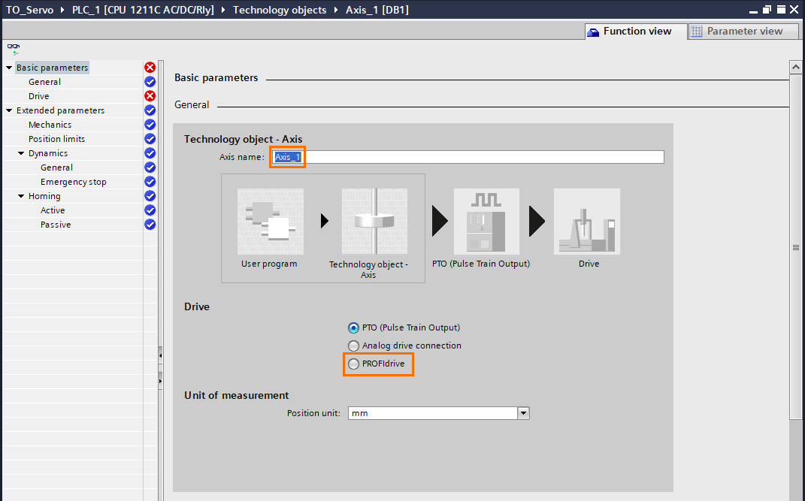Screen dimensions: 805x501
Task: Click collapse arrow on navigation splitter
Action: 160,355
